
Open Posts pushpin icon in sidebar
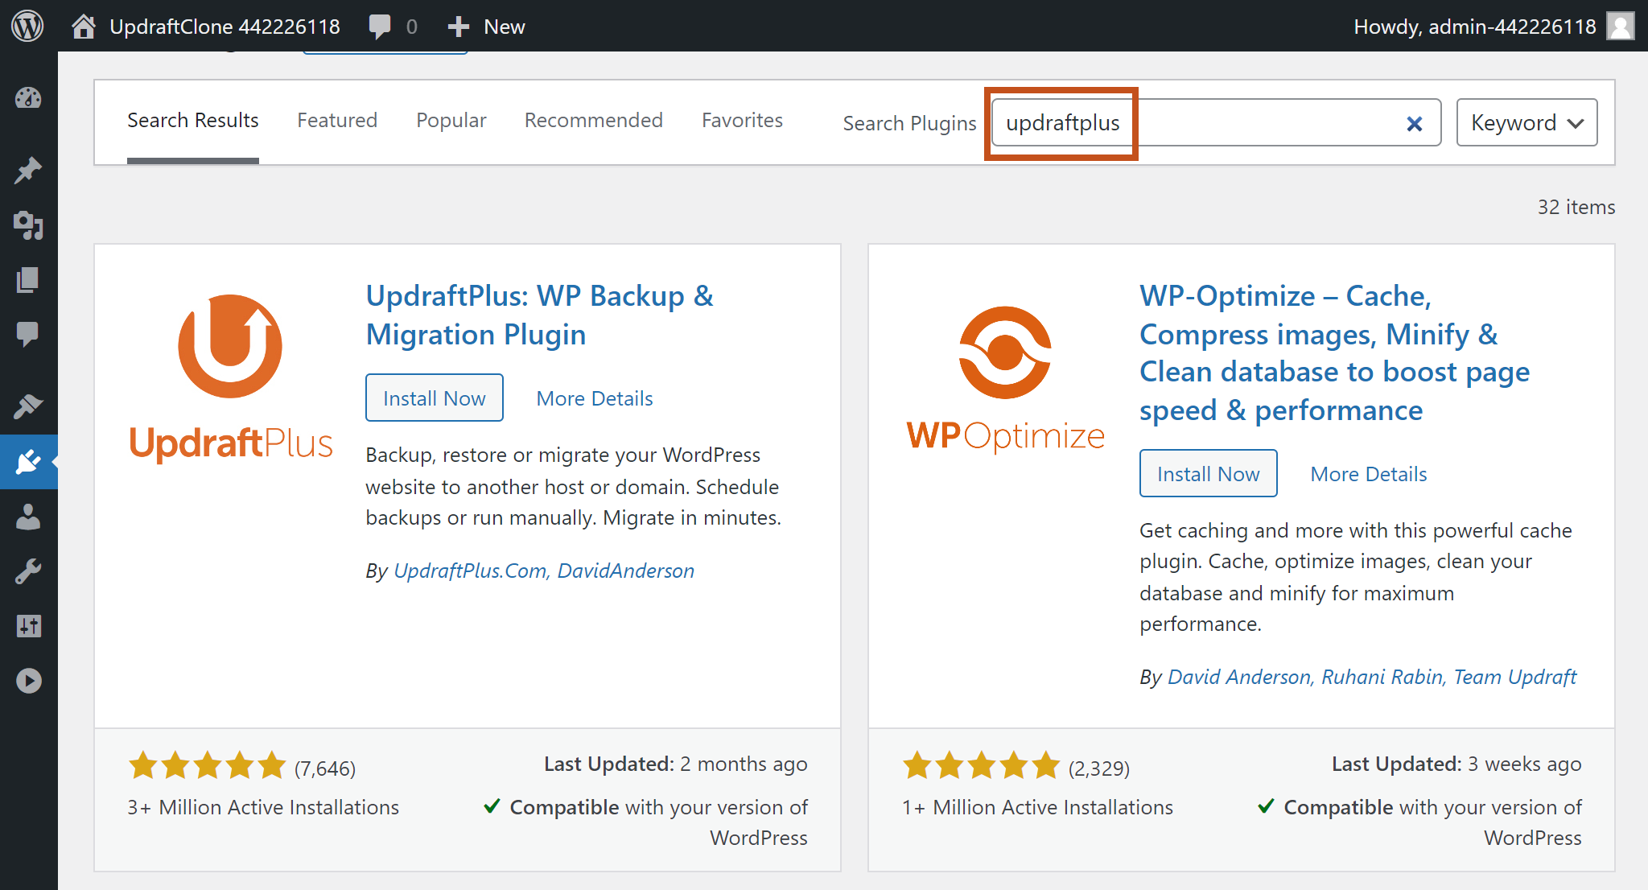29,170
